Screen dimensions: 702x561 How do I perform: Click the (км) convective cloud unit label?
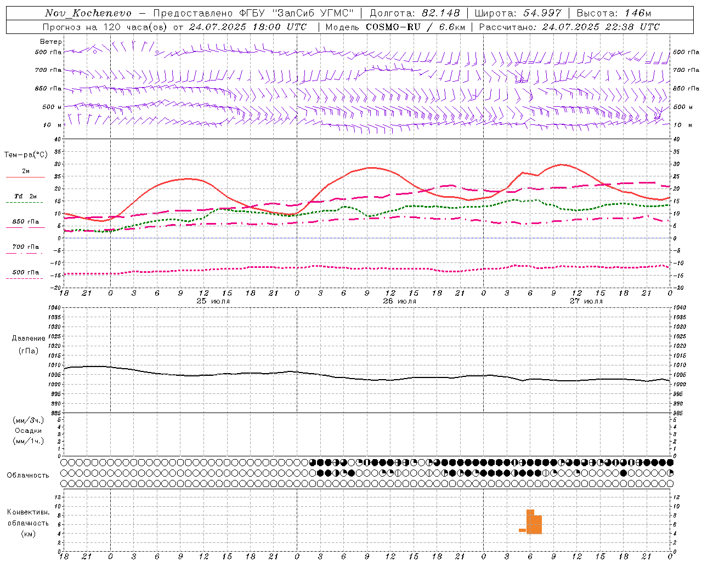[29, 534]
